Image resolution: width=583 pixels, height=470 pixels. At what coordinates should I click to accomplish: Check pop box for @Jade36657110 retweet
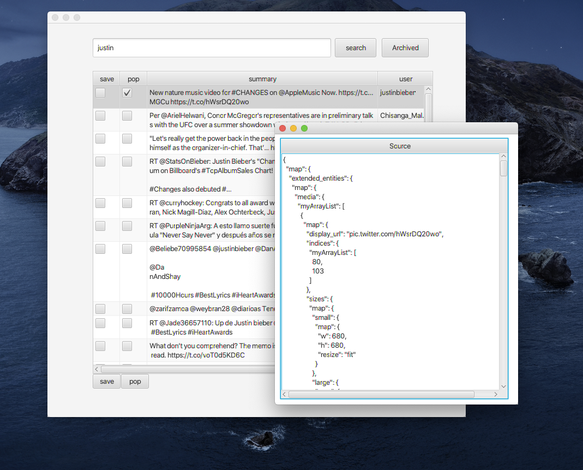point(127,323)
